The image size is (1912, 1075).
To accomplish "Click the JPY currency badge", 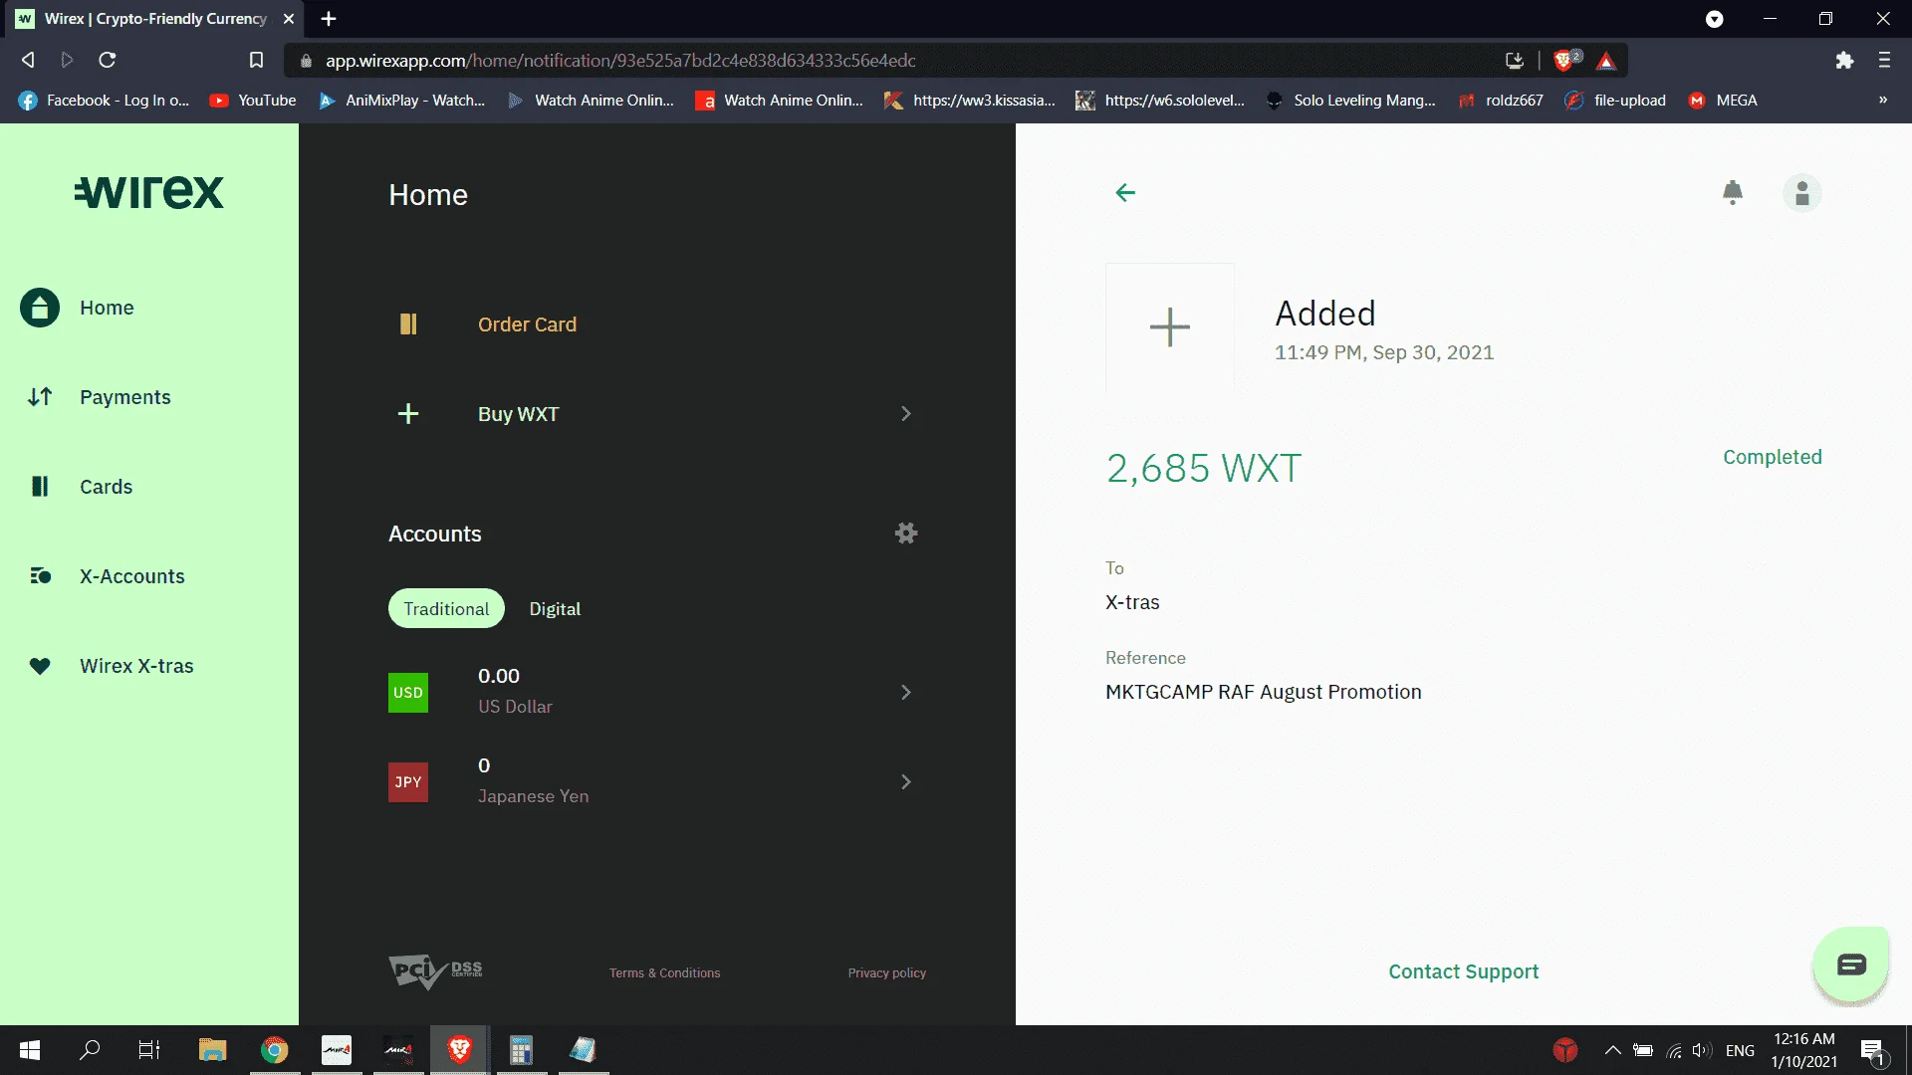I will (408, 782).
